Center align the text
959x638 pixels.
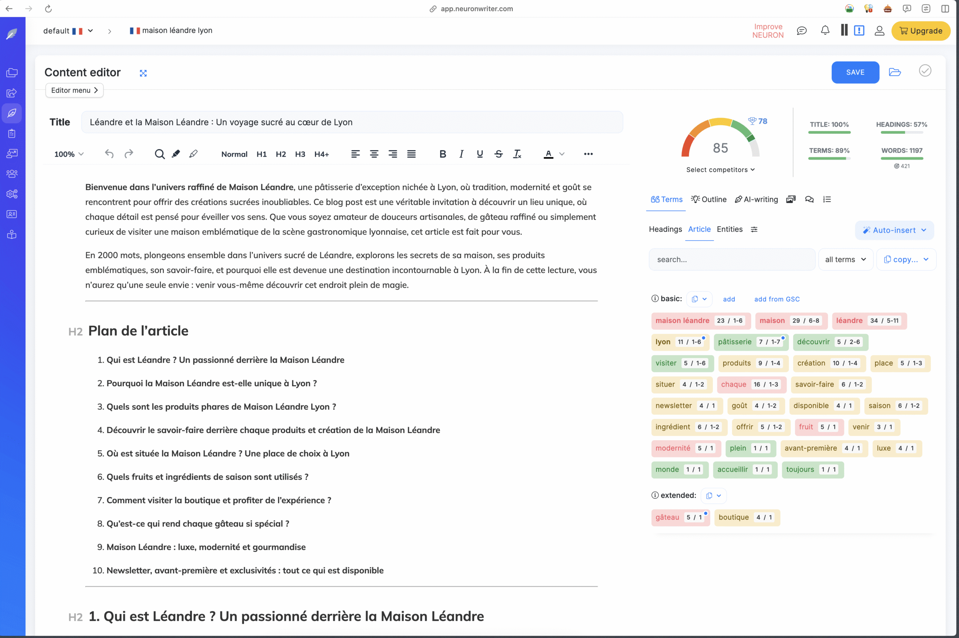(374, 154)
